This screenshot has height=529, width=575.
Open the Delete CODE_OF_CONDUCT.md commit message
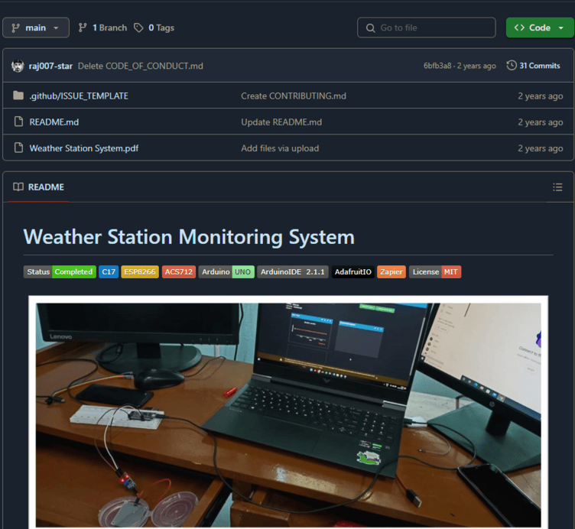coord(141,66)
